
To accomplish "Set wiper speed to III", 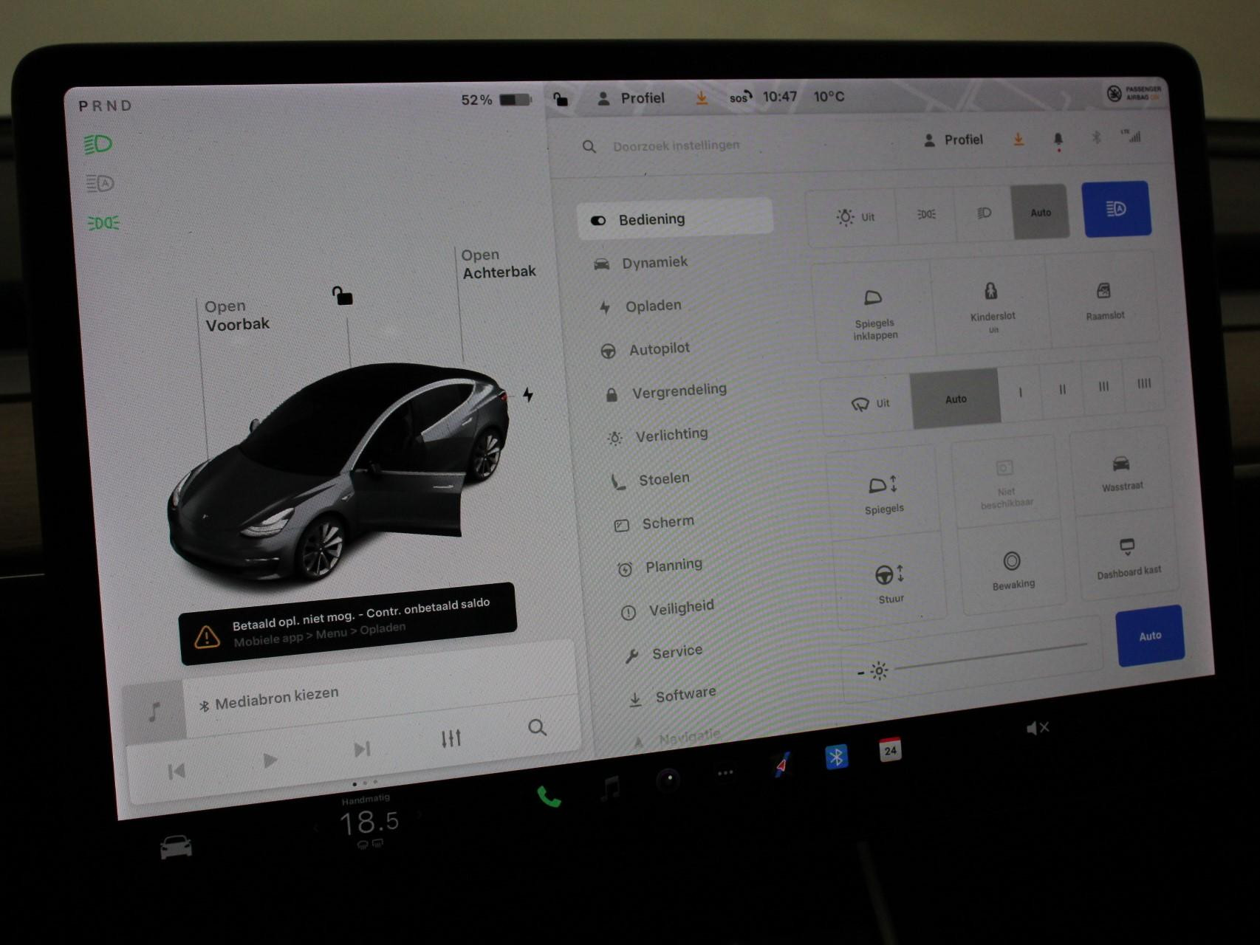I will [x=1103, y=386].
